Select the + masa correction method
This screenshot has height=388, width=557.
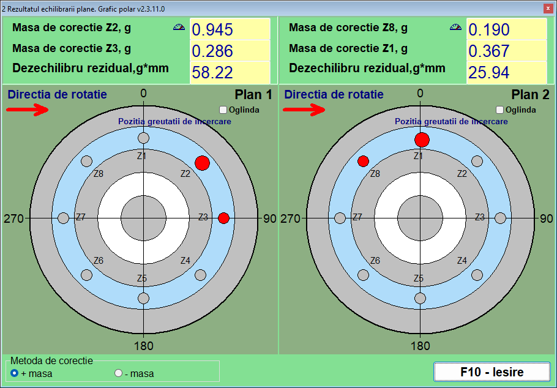pyautogui.click(x=14, y=373)
